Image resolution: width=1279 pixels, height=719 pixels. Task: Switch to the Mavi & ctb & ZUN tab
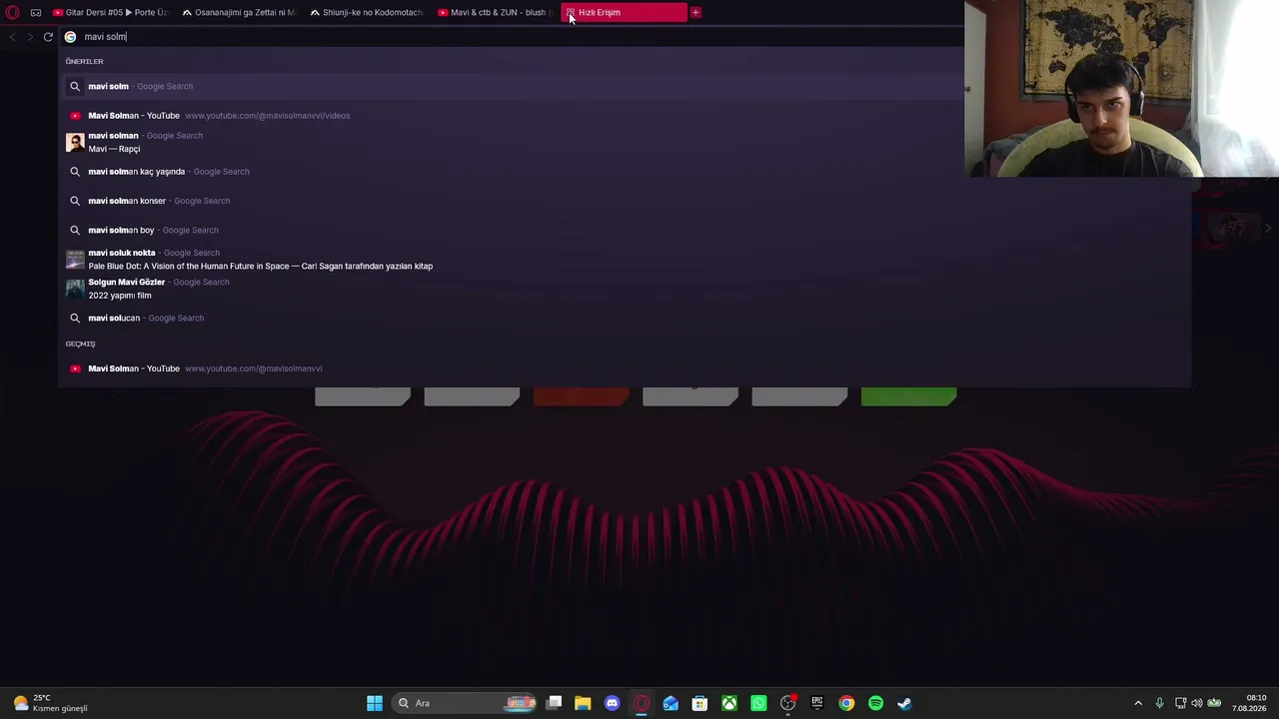click(495, 12)
